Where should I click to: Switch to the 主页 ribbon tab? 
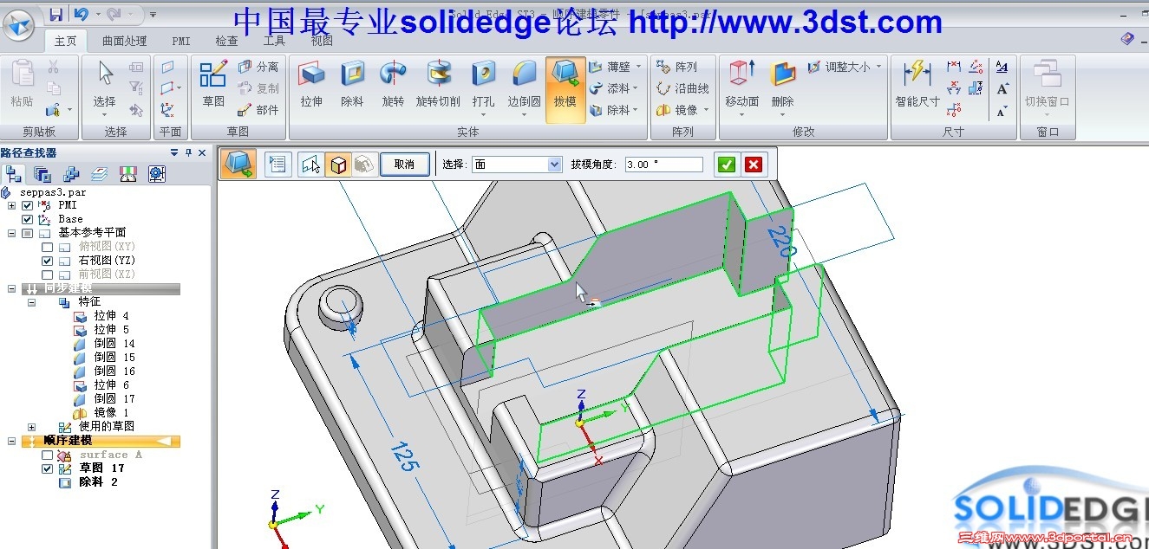tap(65, 41)
